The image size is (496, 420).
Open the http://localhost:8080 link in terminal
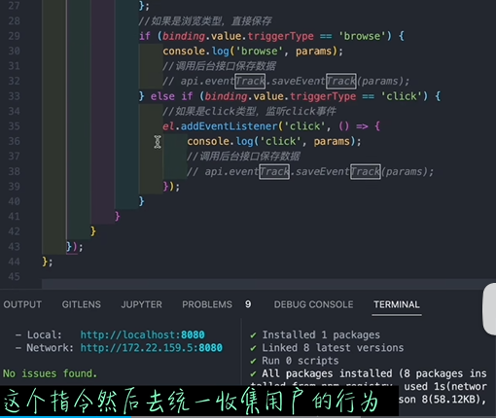pos(143,334)
